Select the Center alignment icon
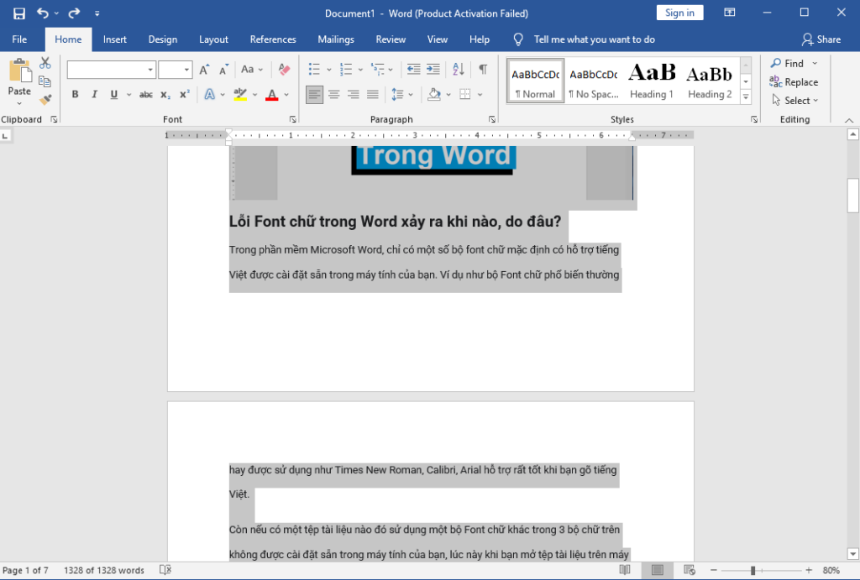Screen dimensions: 860x580 (334, 94)
